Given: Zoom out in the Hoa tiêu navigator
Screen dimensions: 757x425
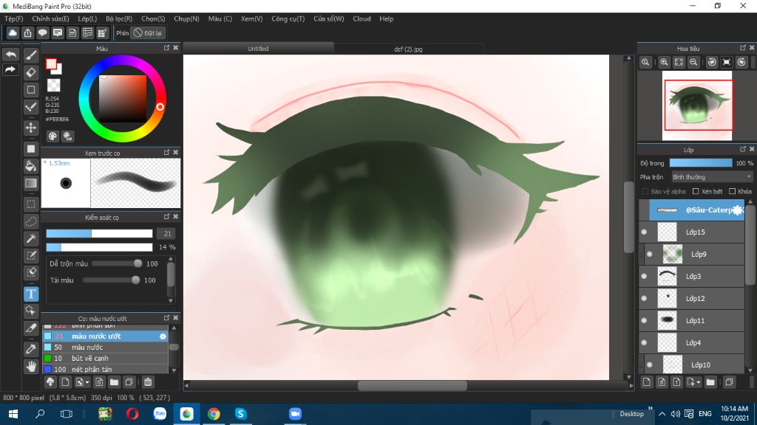Looking at the screenshot, I should point(693,62).
